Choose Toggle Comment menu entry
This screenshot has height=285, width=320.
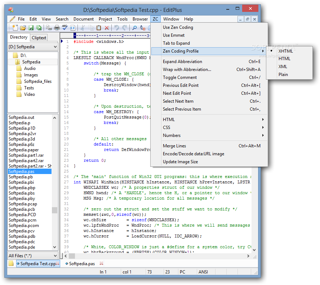pos(209,77)
